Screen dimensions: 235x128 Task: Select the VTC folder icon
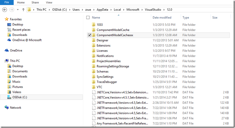[94, 87]
